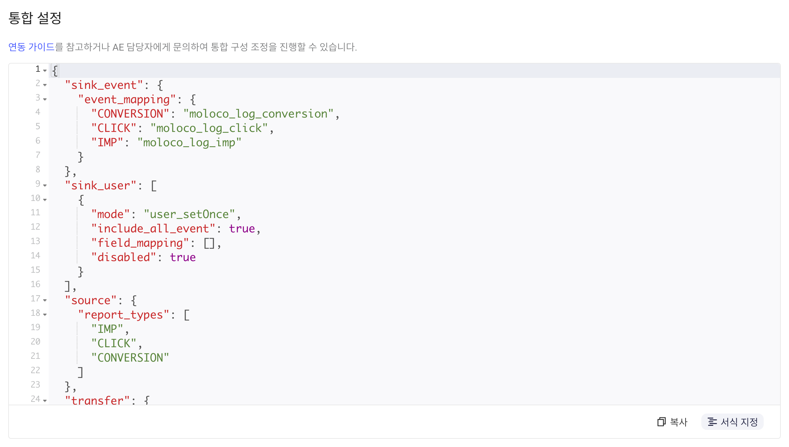Place cursor in the highlighted first editor line
The width and height of the screenshot is (789, 447).
414,71
